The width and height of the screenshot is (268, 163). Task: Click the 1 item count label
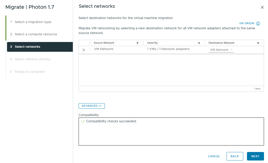coord(257,88)
